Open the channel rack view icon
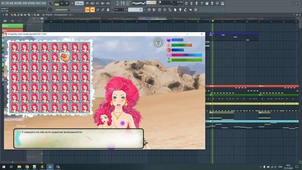Viewport: 302px width, 170px height. point(159,9)
